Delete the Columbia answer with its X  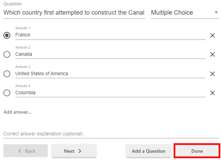(213, 93)
